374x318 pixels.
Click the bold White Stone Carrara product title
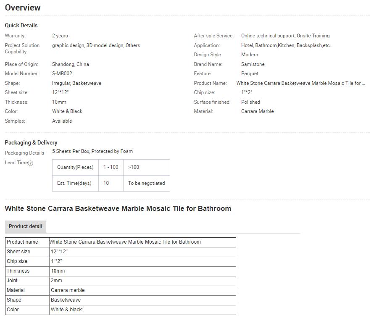118,208
